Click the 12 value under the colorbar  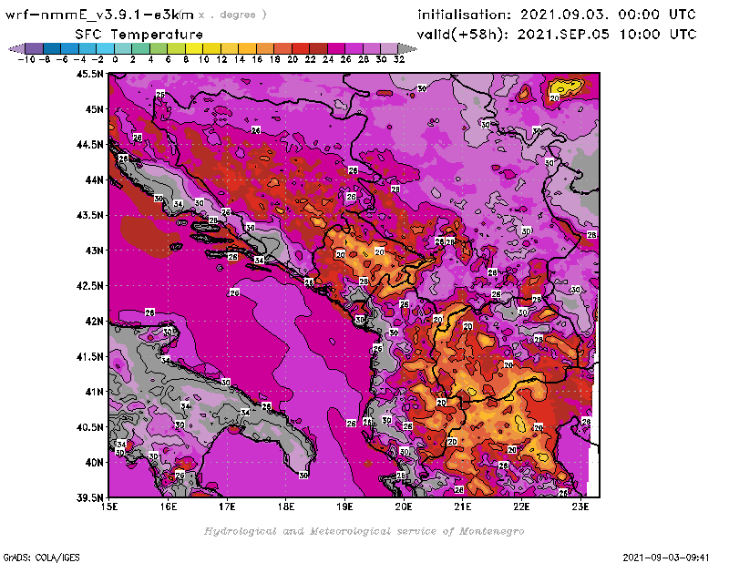pyautogui.click(x=221, y=59)
